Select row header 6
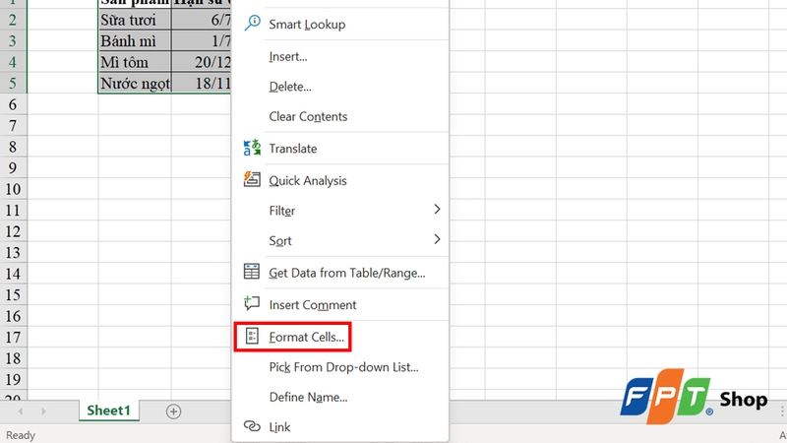This screenshot has width=787, height=443. [x=13, y=104]
